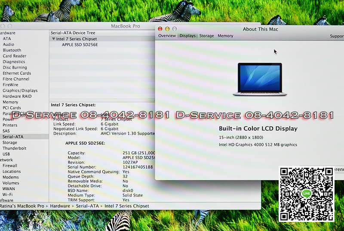This screenshot has height=231, width=344.
Task: Click the BSD Name value disk0
Action: coord(128,191)
